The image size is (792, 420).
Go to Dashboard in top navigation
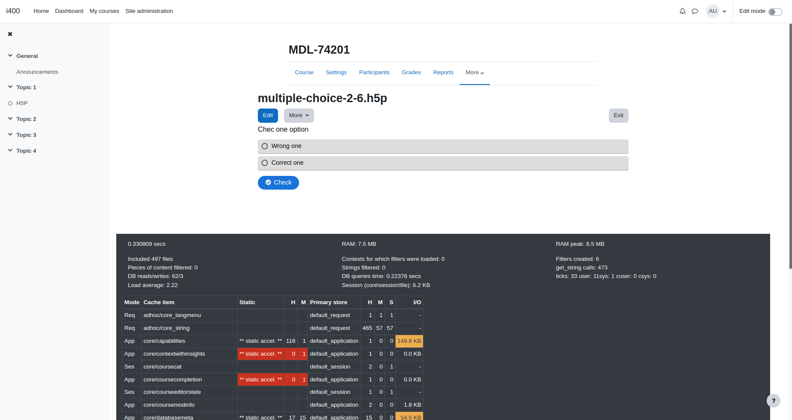[x=69, y=11]
